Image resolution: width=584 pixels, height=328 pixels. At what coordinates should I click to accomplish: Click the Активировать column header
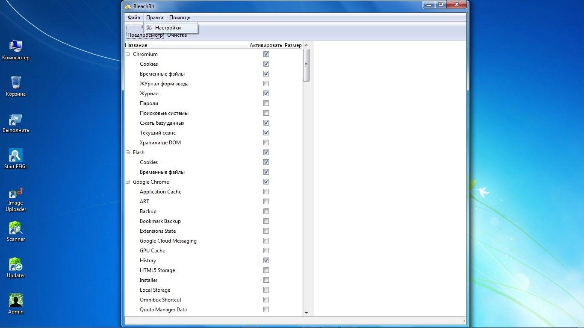266,45
